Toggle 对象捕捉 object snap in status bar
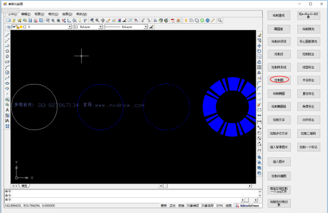The image size is (328, 213). point(193,206)
